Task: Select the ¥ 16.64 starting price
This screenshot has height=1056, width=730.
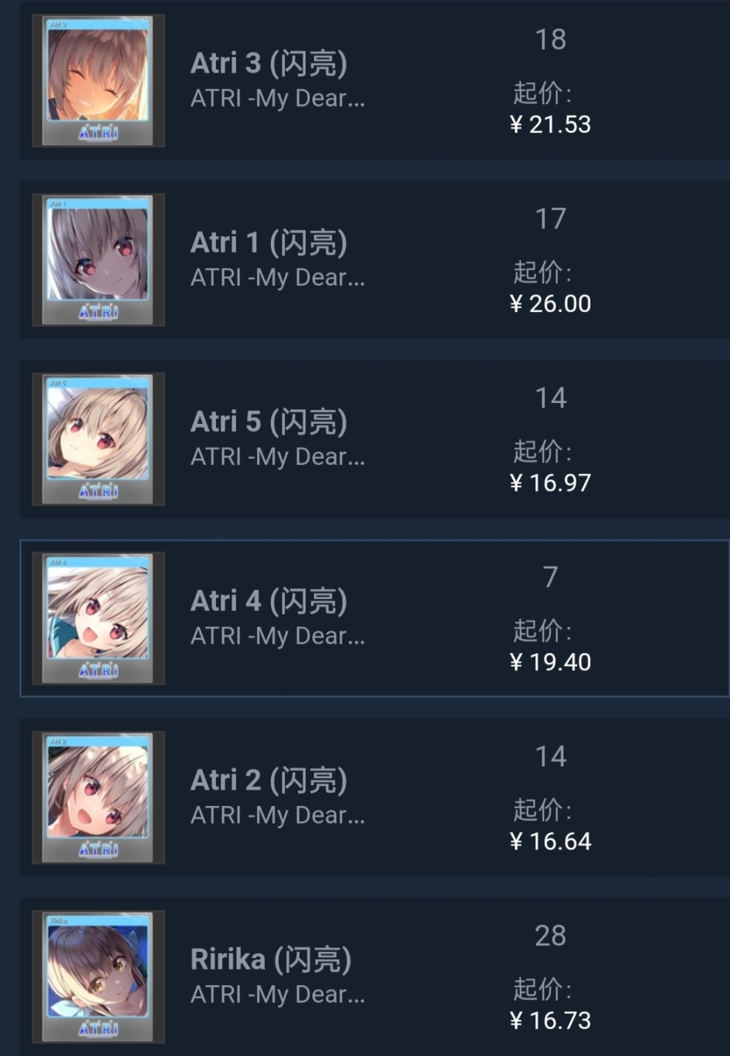Action: click(x=550, y=841)
